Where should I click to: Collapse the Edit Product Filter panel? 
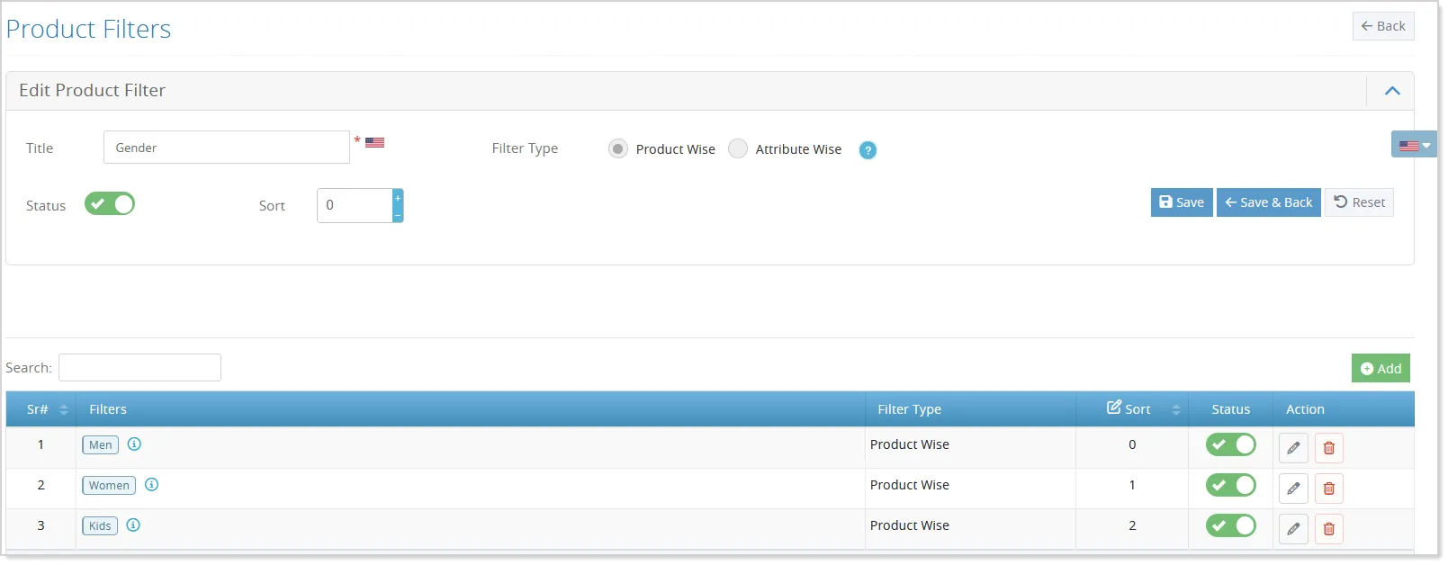pyautogui.click(x=1392, y=91)
